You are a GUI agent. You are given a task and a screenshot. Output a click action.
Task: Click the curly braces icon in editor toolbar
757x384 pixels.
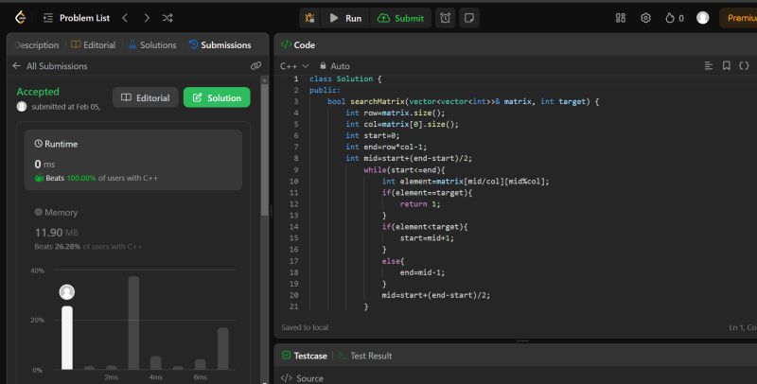tap(744, 66)
